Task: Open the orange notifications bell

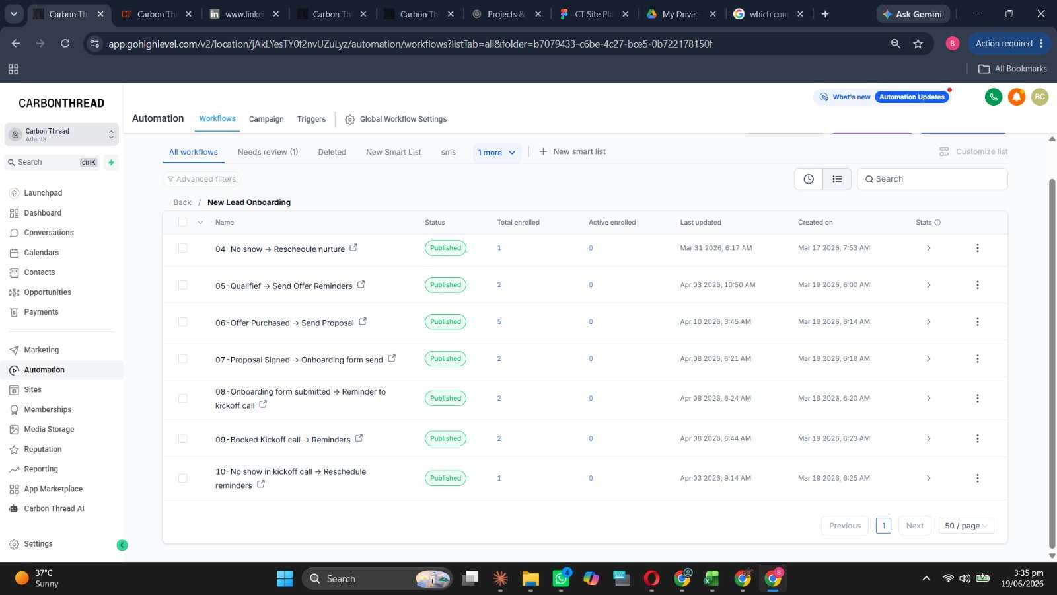Action: click(x=1017, y=97)
